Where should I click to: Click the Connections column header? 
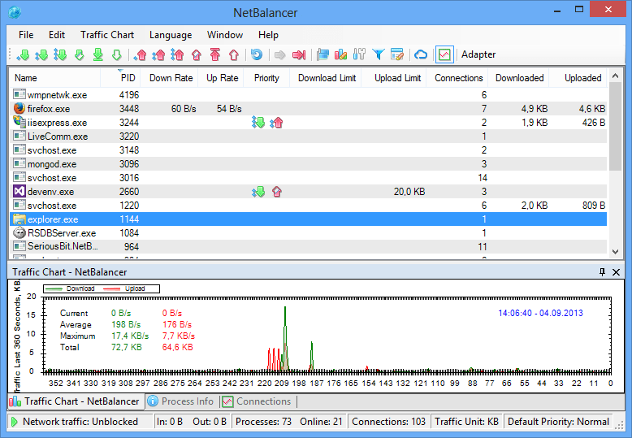point(457,78)
